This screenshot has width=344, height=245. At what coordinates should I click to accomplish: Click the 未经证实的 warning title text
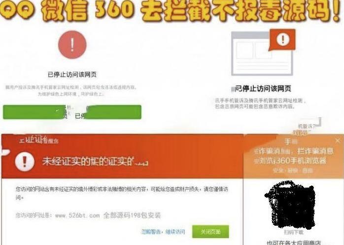(95, 162)
